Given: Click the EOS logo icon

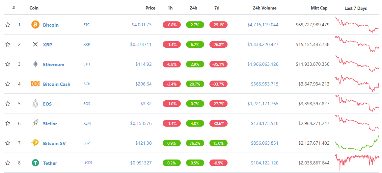Looking at the screenshot, I should coord(35,104).
